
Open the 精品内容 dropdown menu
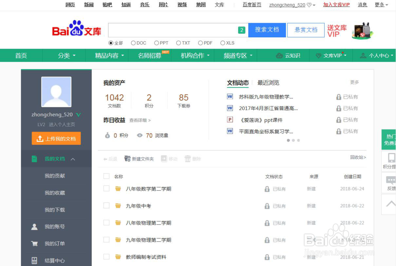tap(109, 55)
